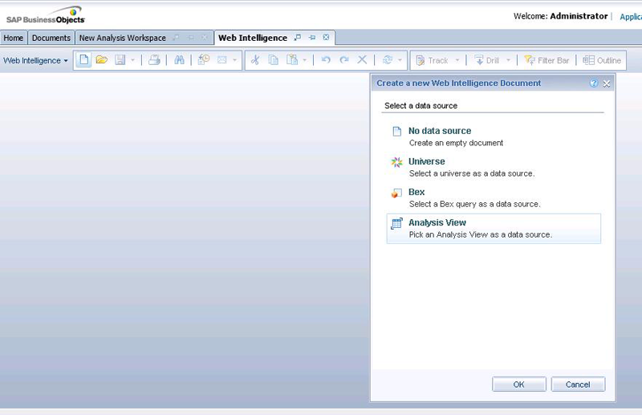Image resolution: width=642 pixels, height=415 pixels.
Task: Click the SAP BusinessObjects logo
Action: 46,15
